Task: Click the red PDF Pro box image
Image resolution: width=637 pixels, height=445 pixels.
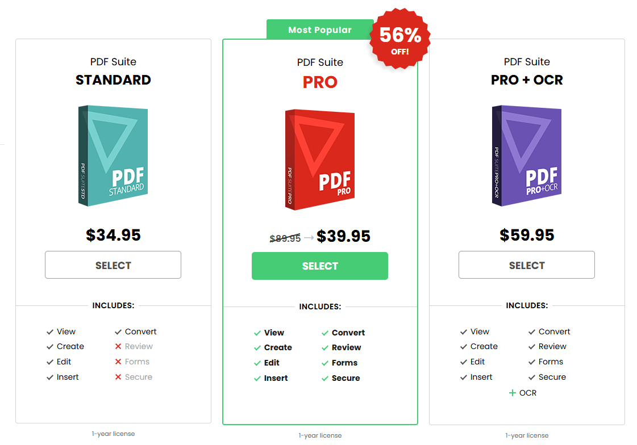Action: (320, 159)
